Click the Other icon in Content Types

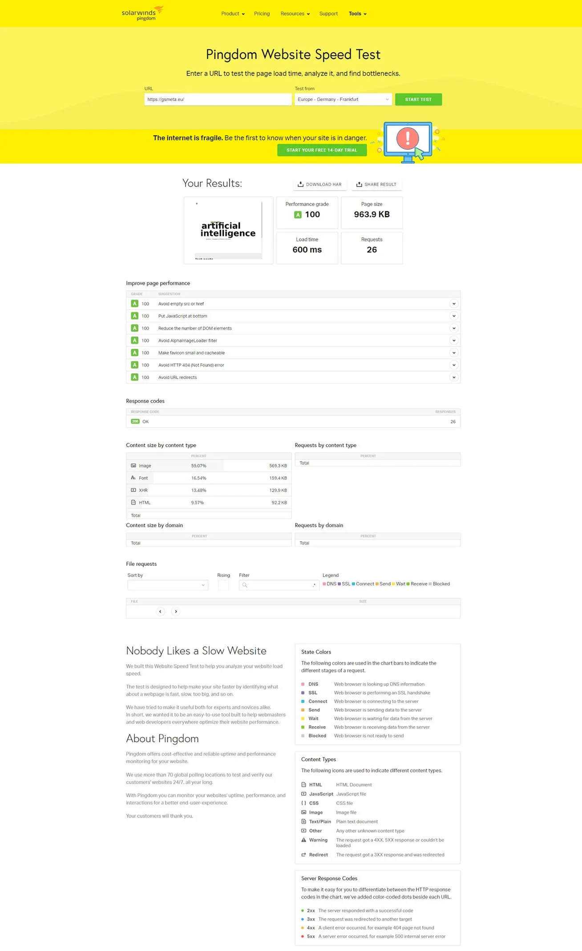[304, 830]
